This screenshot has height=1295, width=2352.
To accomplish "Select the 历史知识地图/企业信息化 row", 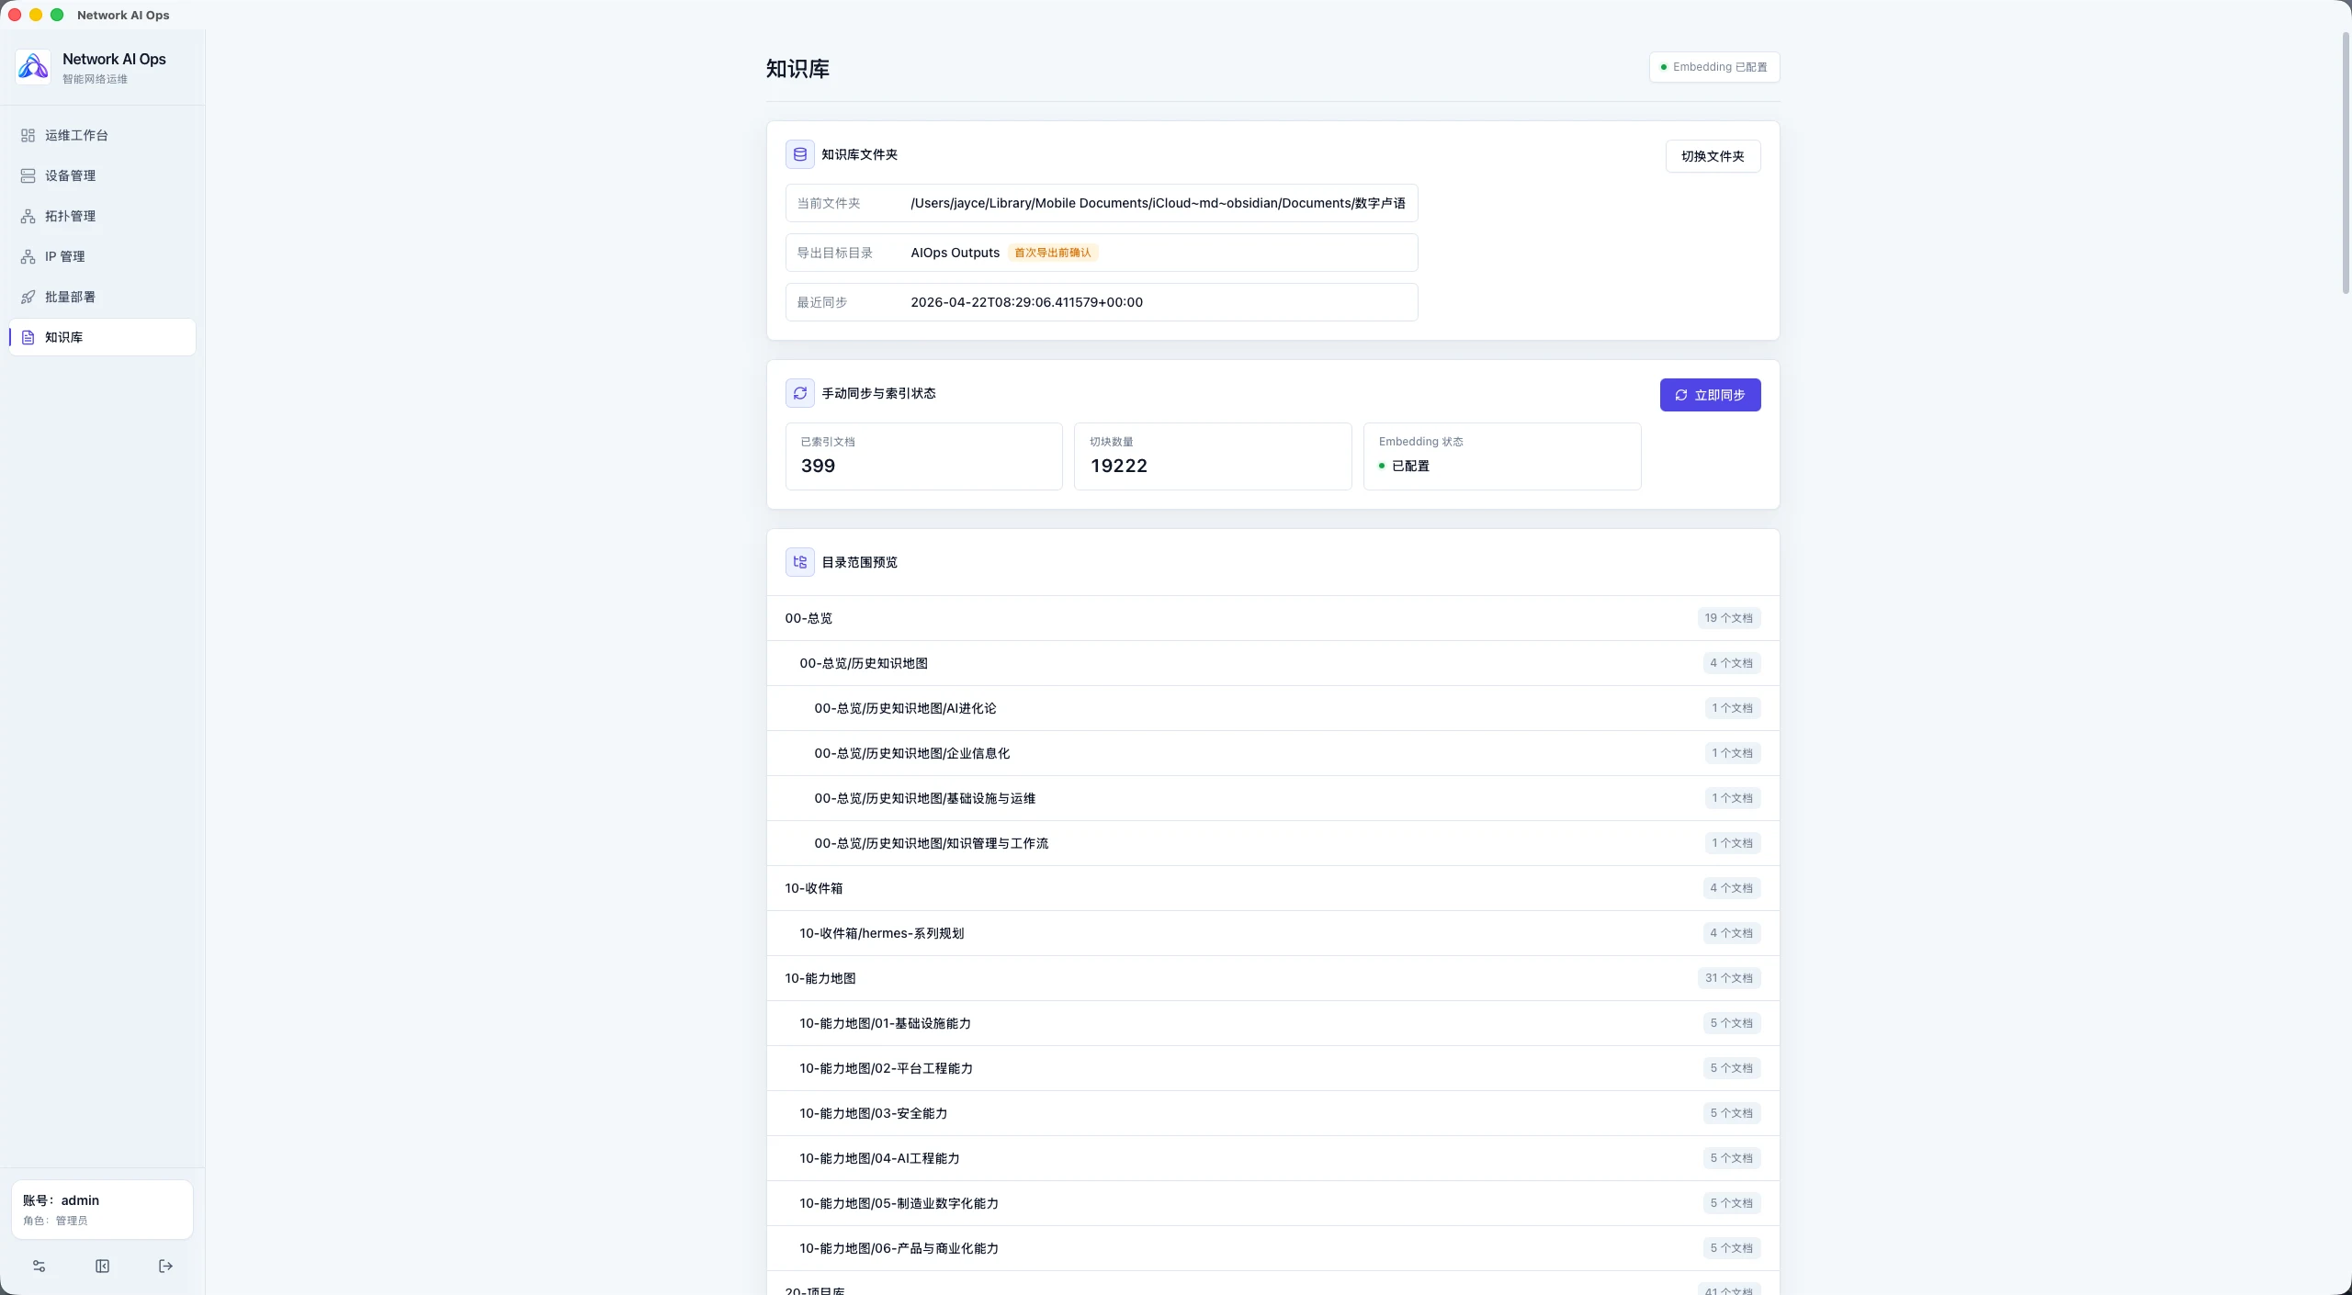I will [x=1273, y=753].
